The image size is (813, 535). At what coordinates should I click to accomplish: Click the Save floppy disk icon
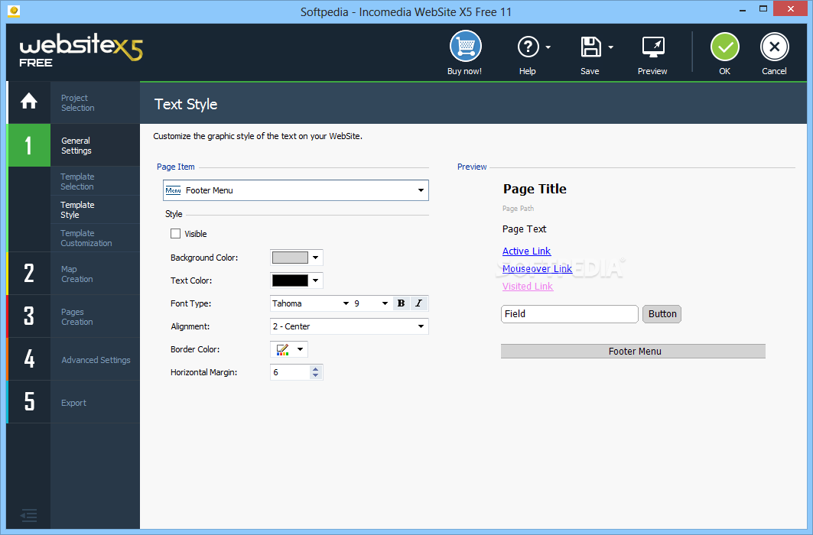click(x=590, y=47)
